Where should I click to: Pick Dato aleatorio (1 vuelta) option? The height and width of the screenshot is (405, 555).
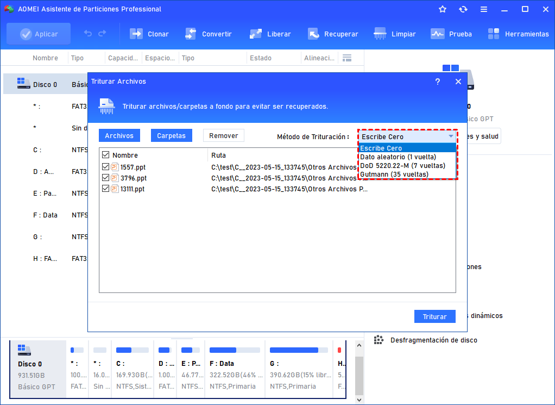click(398, 157)
